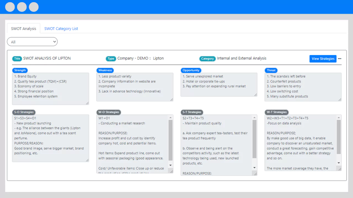Screen dimensions: 353x198
Task: Click the W-T Strategies box resize handle
Action: click(340, 169)
